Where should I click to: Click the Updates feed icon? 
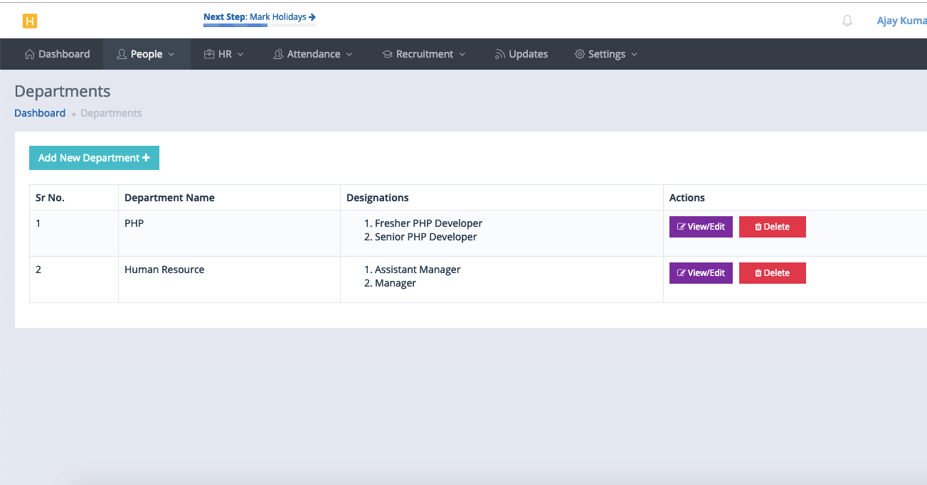499,54
